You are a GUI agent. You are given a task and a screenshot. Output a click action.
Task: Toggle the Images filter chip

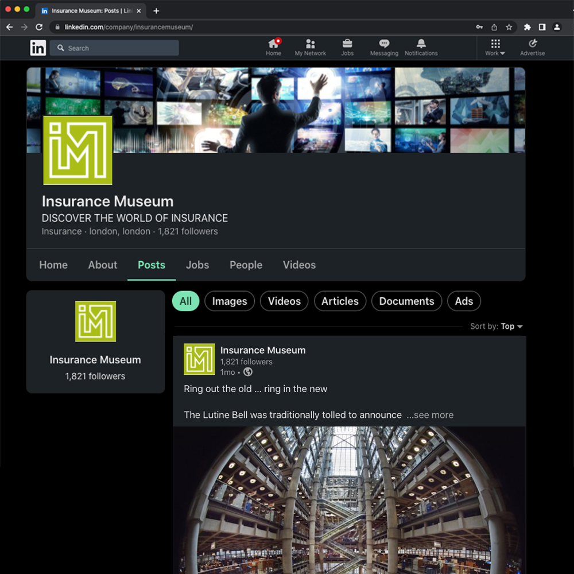pyautogui.click(x=230, y=301)
